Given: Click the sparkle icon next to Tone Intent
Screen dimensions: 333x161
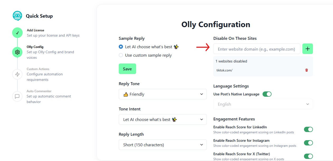Looking at the screenshot, I should tap(174, 119).
